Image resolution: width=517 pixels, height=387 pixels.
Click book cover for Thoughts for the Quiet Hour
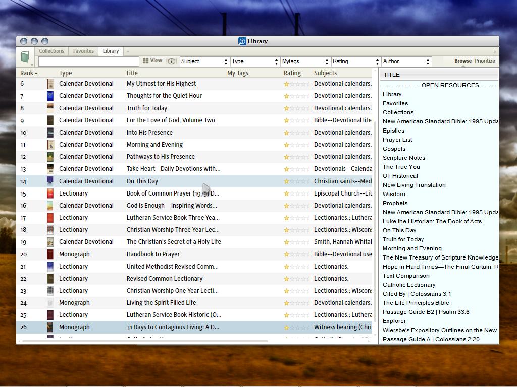click(50, 96)
